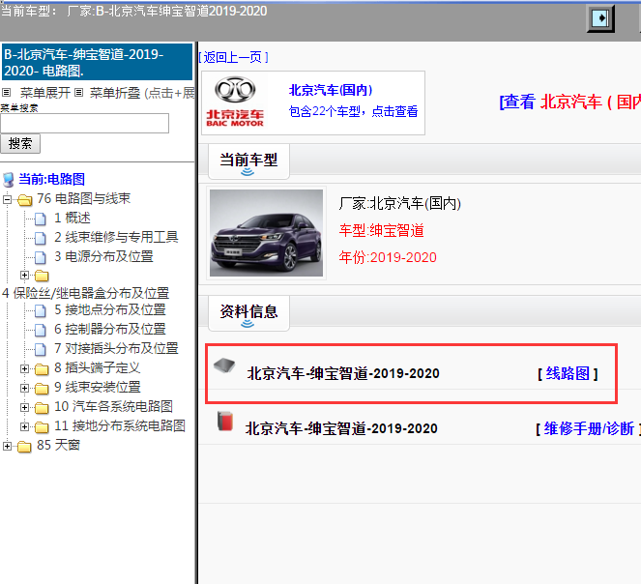Click the 菜单展开 list icon

pos(6,93)
